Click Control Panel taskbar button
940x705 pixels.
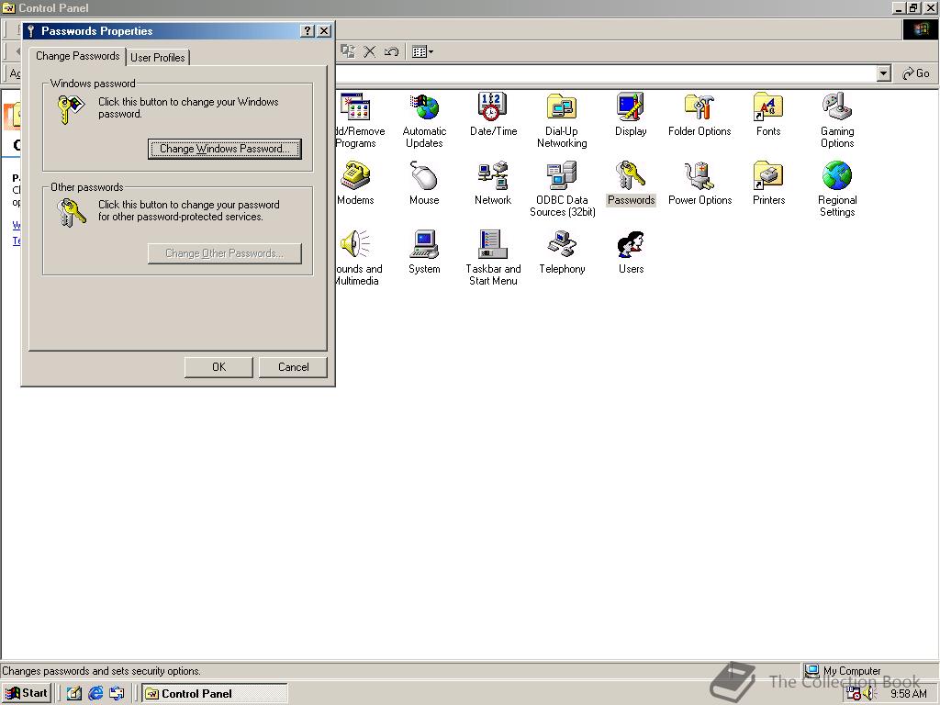(215, 693)
